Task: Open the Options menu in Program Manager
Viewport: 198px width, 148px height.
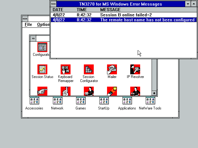Action: [43, 25]
